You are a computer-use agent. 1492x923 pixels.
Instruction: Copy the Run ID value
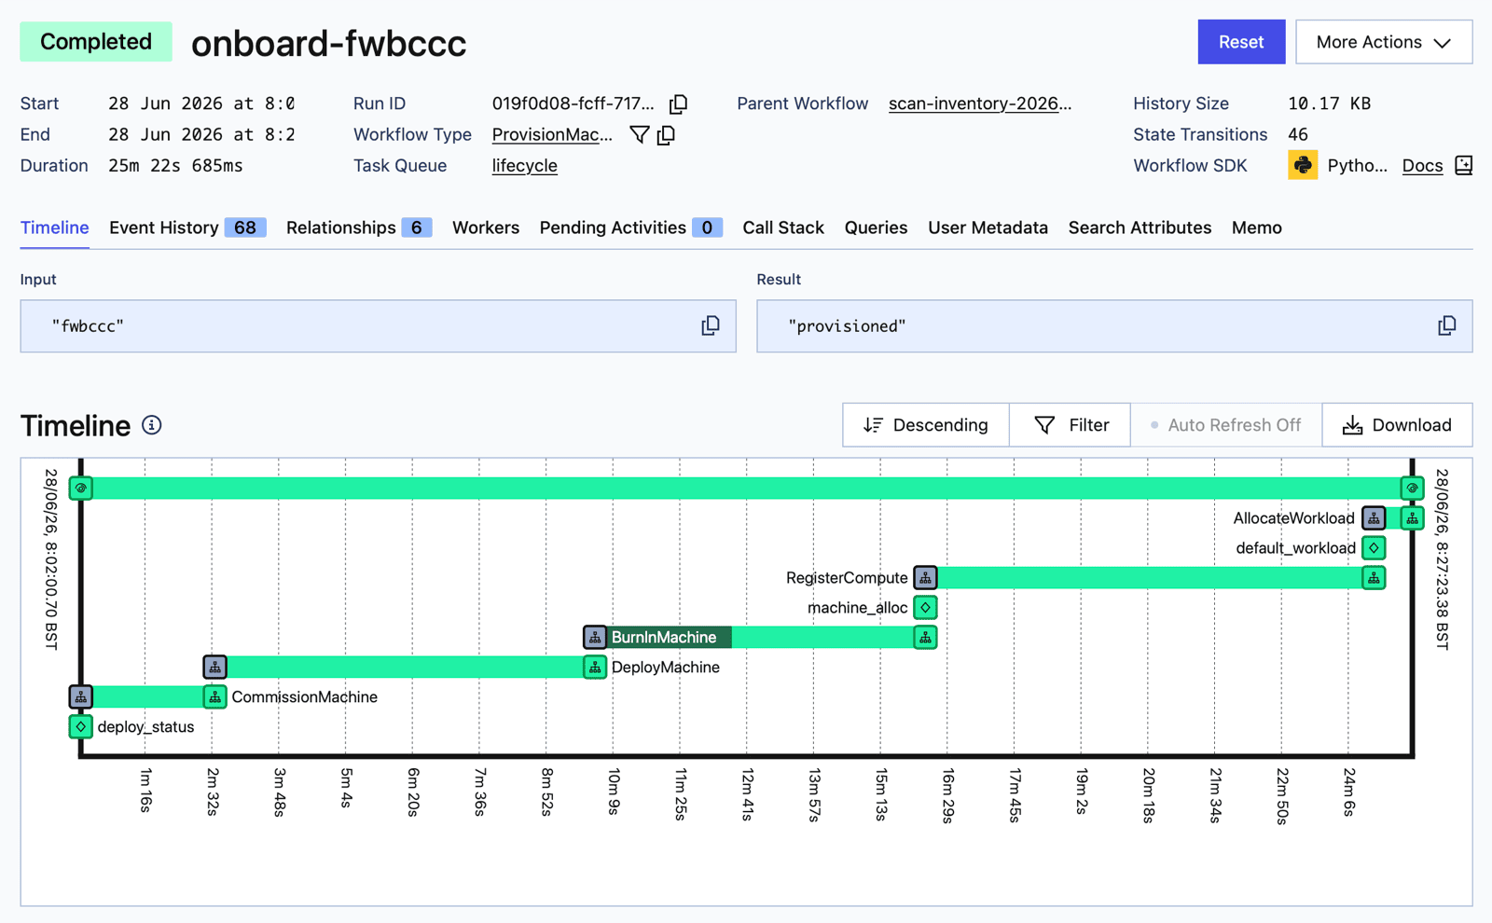click(x=679, y=103)
